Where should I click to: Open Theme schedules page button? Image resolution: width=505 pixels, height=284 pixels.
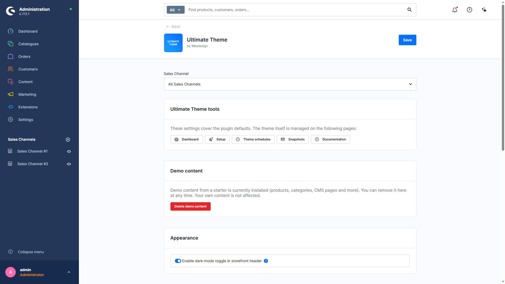click(253, 139)
